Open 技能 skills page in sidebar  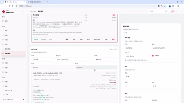(x=14, y=68)
